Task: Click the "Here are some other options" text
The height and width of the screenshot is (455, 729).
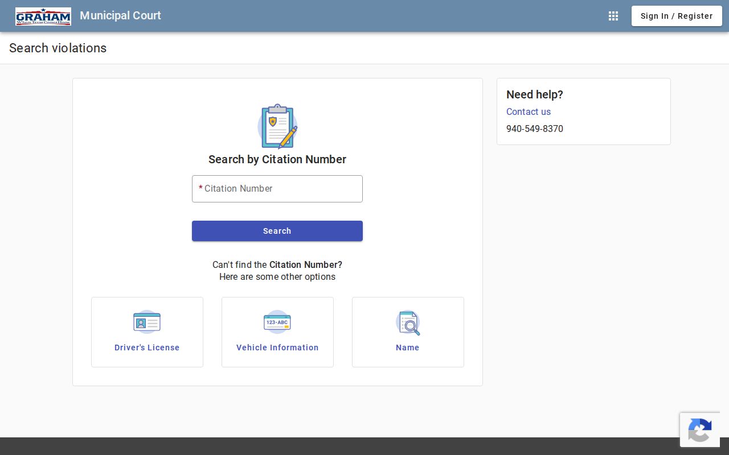Action: pyautogui.click(x=277, y=277)
